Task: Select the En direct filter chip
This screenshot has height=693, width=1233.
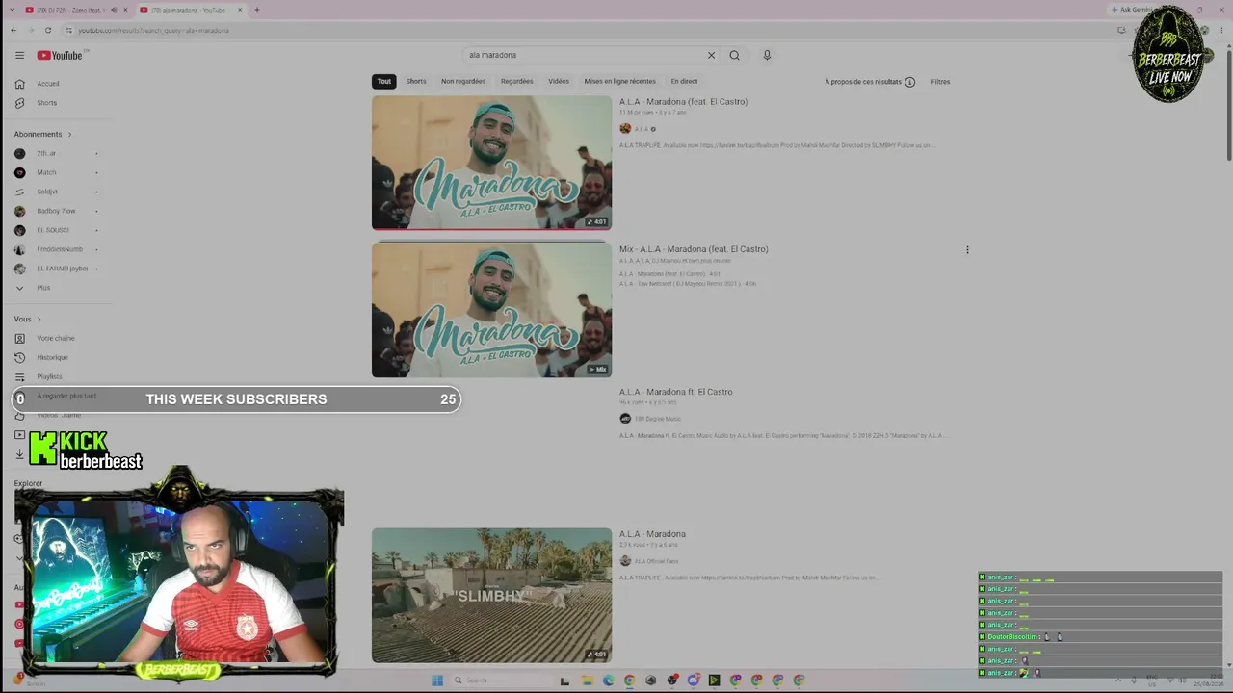Action: pyautogui.click(x=684, y=82)
